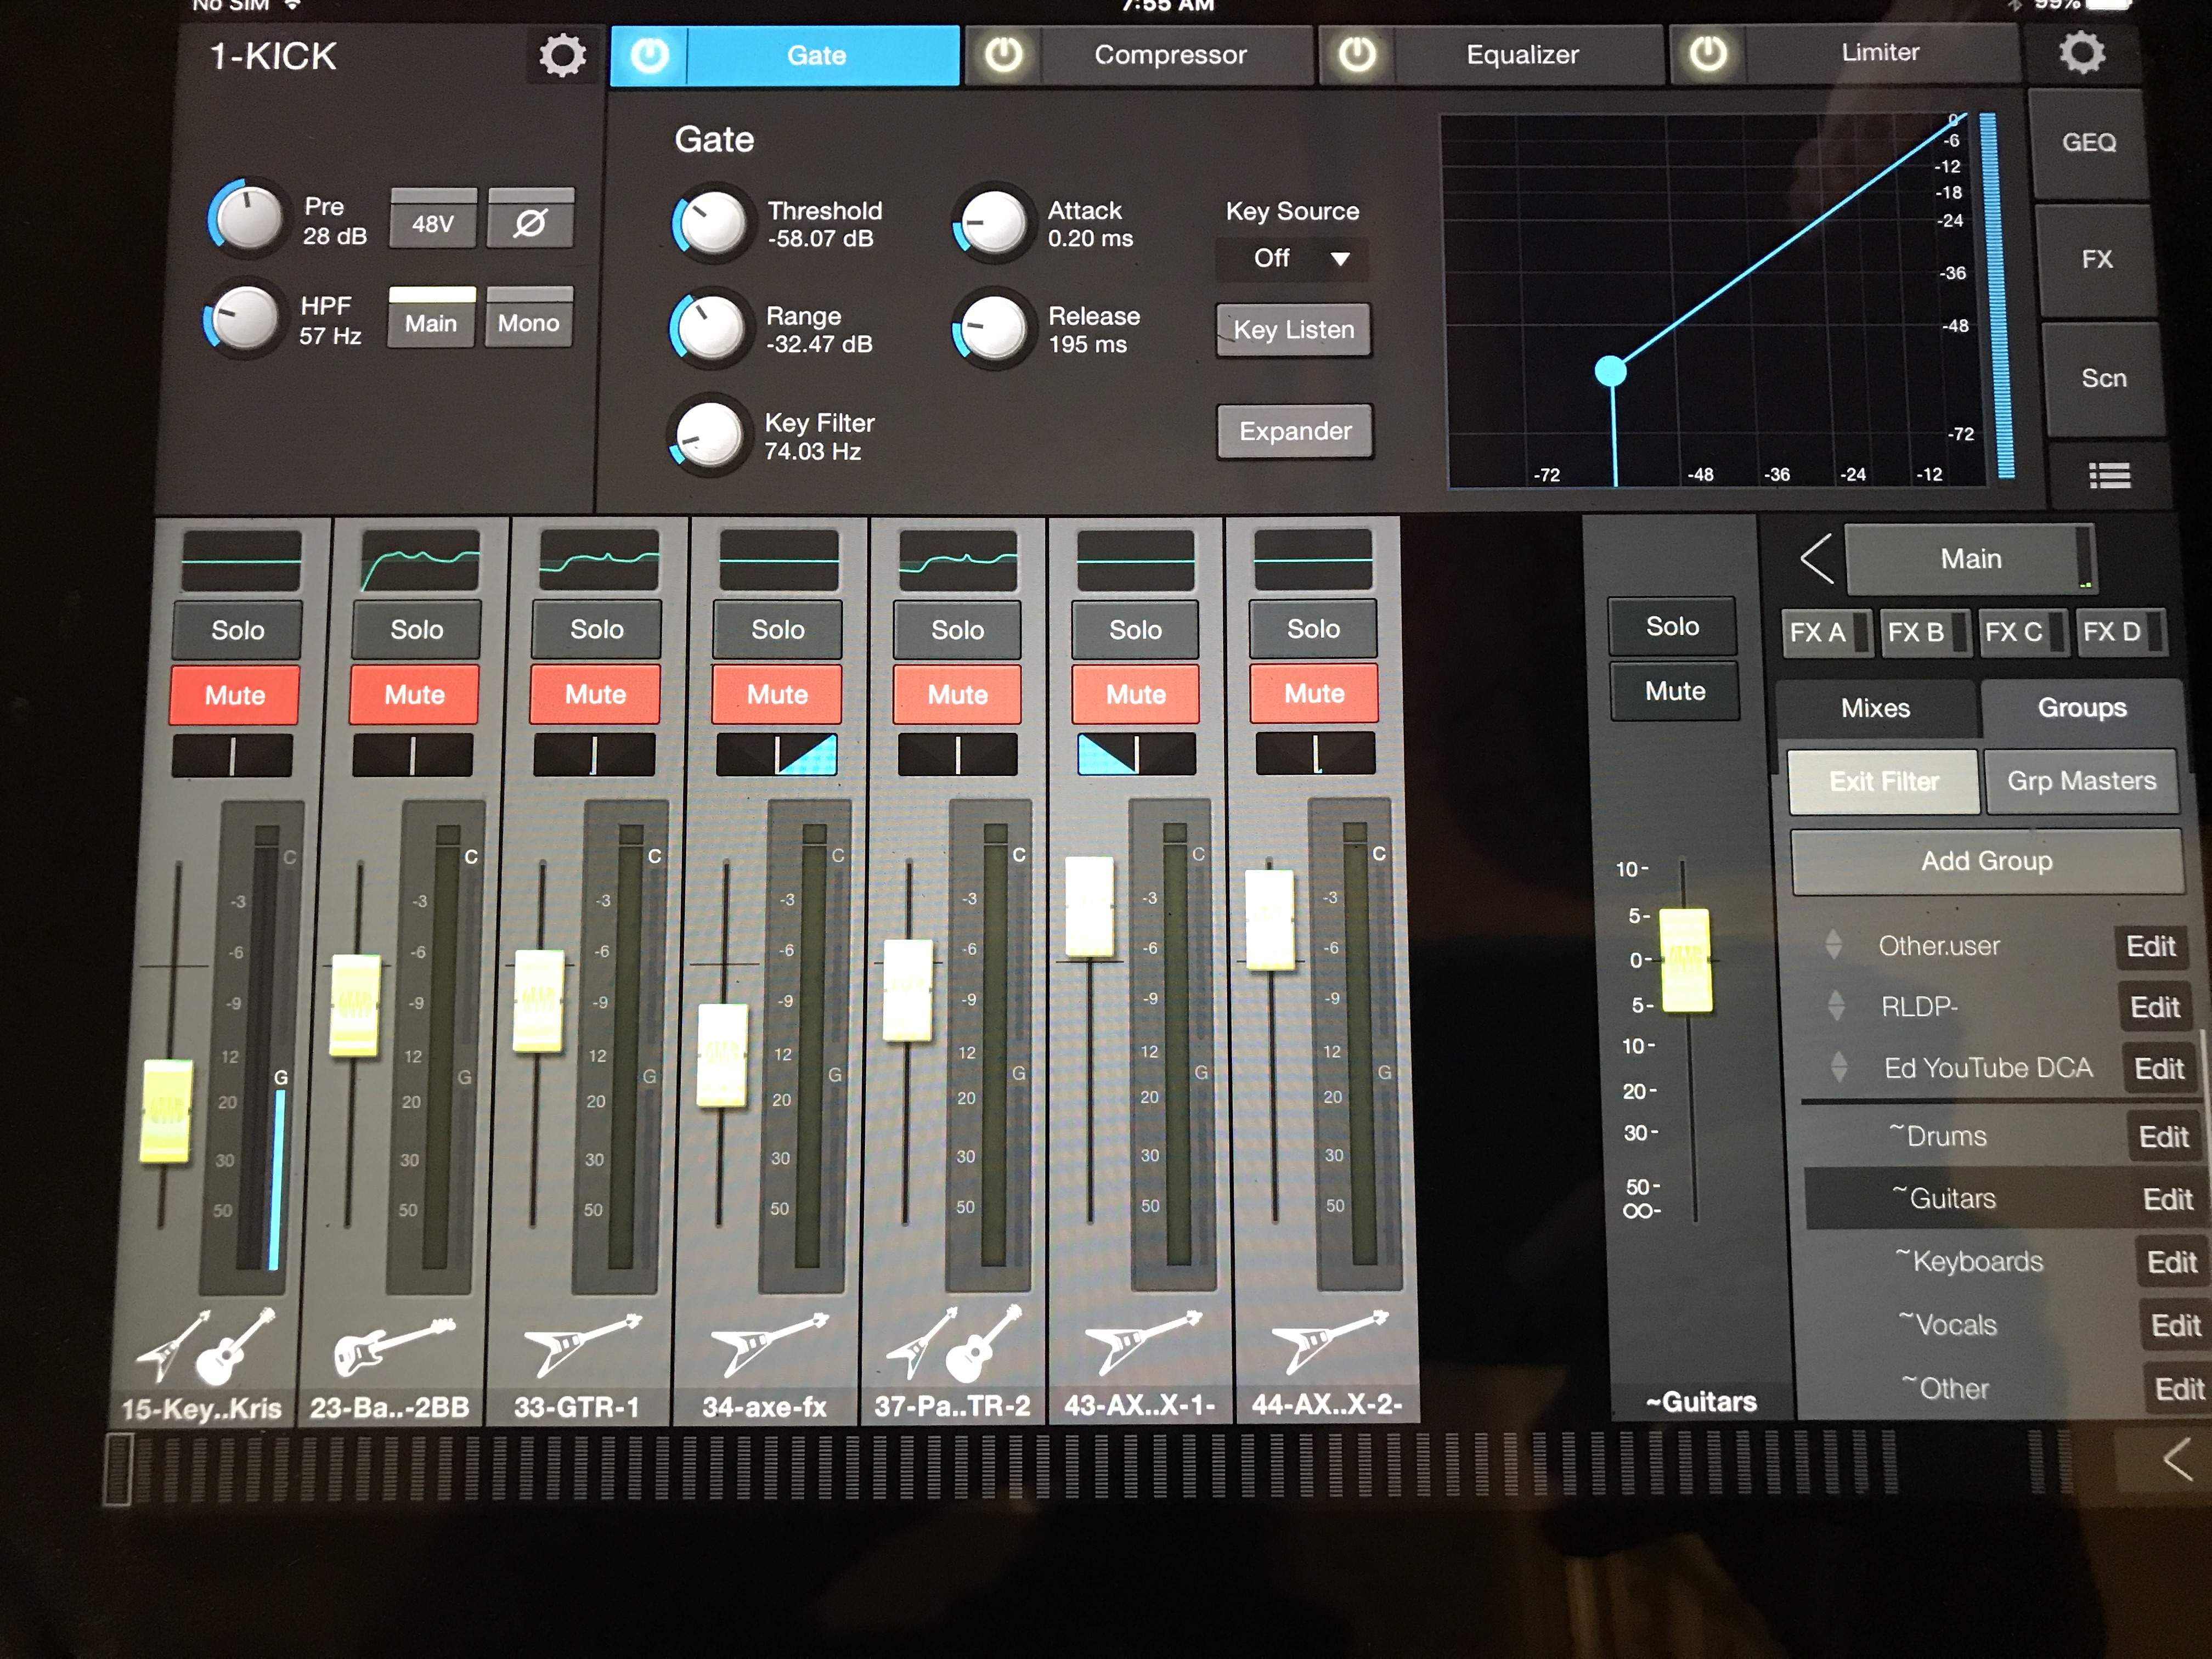Open the mixer settings gear beside Limiter
The image size is (2212, 1659).
[x=2082, y=52]
